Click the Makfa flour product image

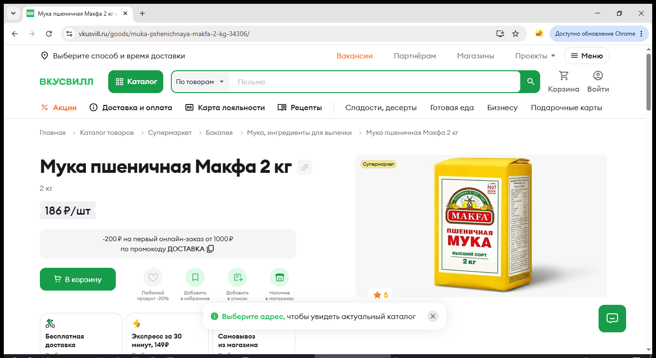click(x=481, y=226)
